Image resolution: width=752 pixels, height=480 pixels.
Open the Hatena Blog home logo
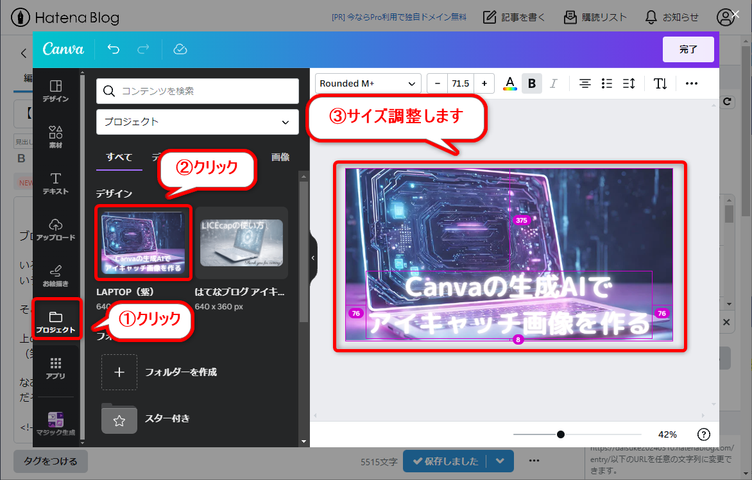(x=65, y=18)
